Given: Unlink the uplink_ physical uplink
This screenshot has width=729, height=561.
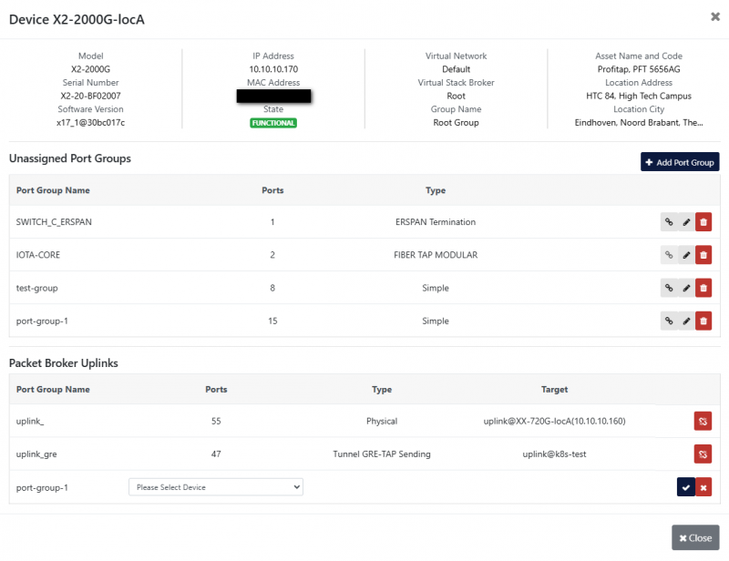Looking at the screenshot, I should click(x=703, y=421).
